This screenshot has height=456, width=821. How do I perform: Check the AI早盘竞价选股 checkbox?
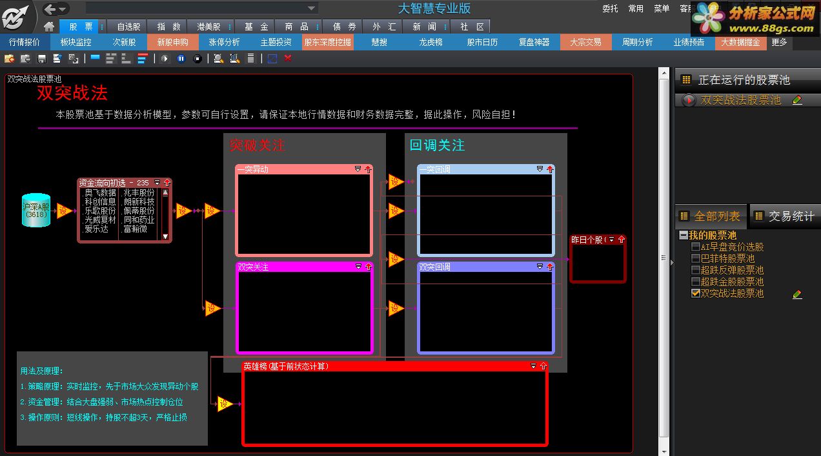point(695,247)
